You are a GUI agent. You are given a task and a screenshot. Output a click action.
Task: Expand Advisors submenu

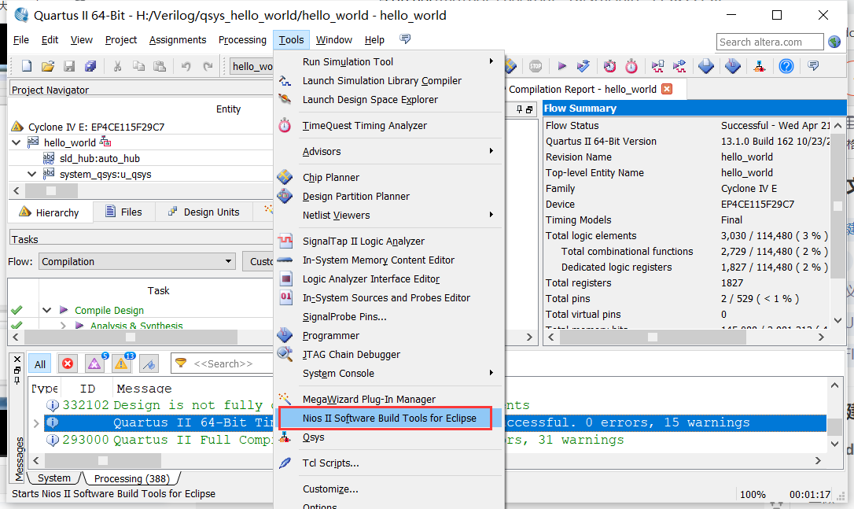(389, 151)
